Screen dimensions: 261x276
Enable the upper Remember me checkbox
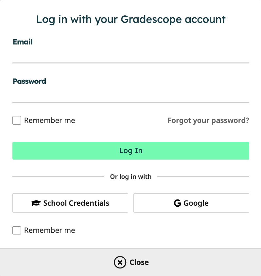pyautogui.click(x=16, y=120)
